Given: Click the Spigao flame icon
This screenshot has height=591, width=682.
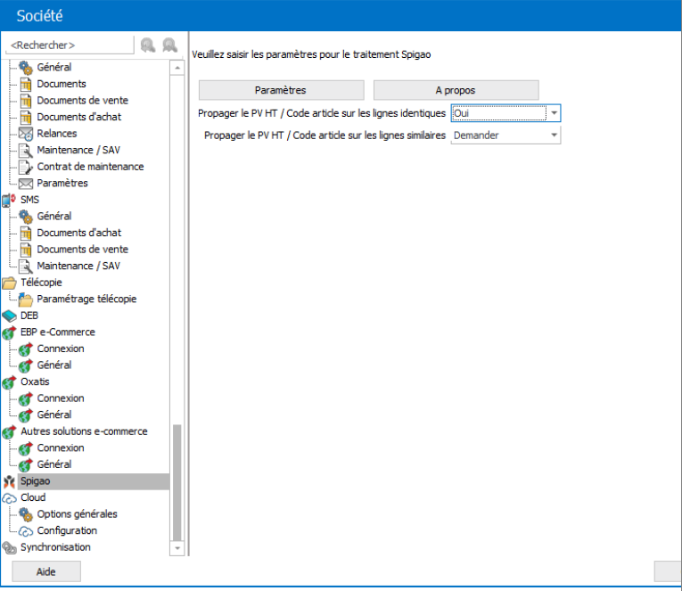Looking at the screenshot, I should tap(9, 481).
